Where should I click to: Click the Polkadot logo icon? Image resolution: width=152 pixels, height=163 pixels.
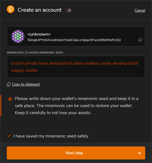click(x=11, y=9)
